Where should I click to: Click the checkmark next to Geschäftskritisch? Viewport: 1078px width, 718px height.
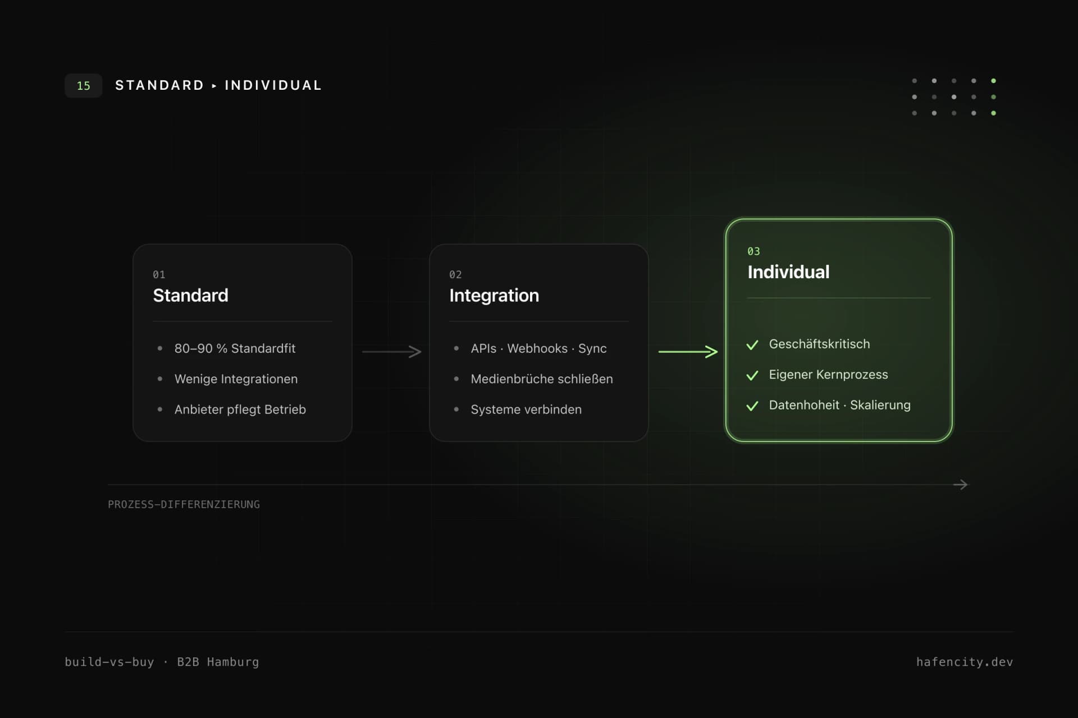click(x=752, y=344)
